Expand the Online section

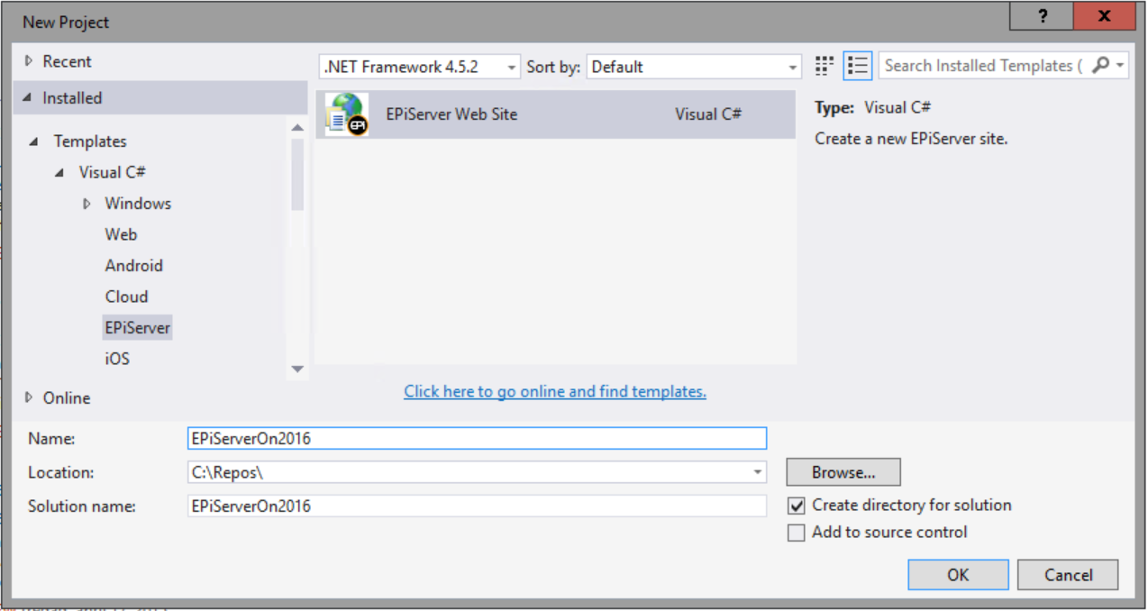pos(29,397)
